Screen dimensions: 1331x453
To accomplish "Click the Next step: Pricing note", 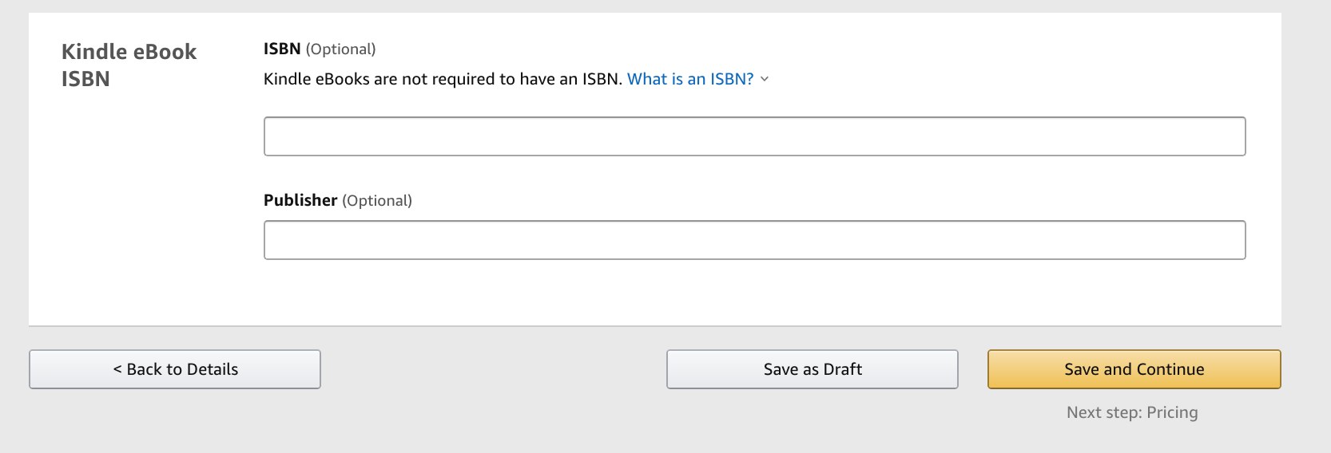I will (x=1132, y=412).
